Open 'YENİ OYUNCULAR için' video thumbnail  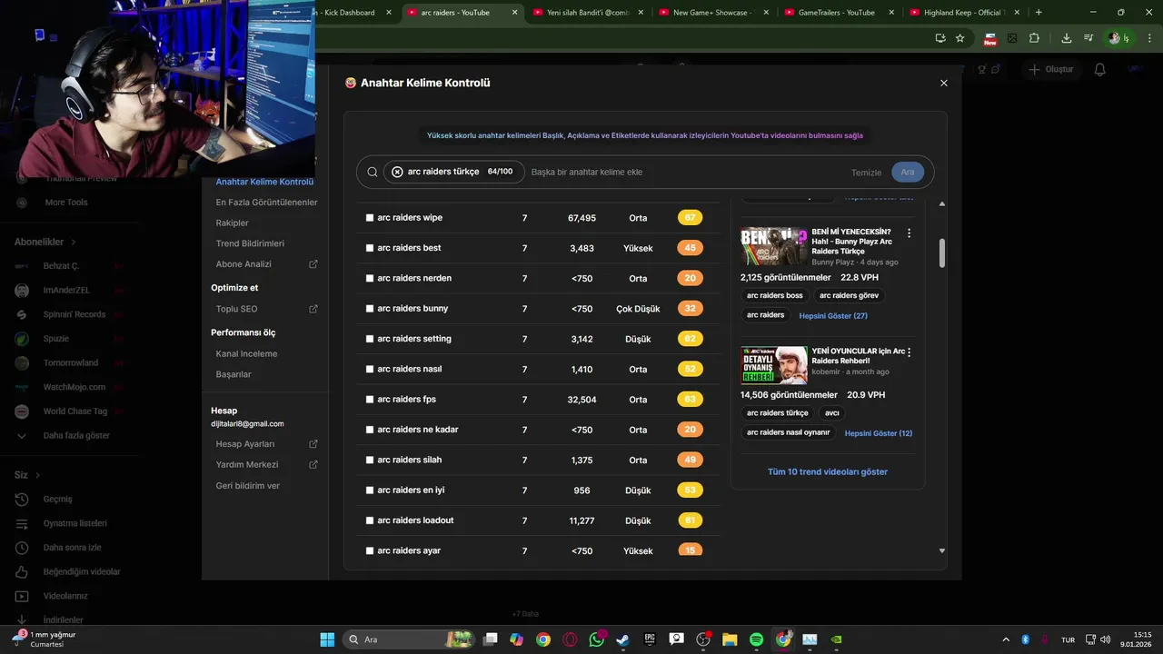773,364
